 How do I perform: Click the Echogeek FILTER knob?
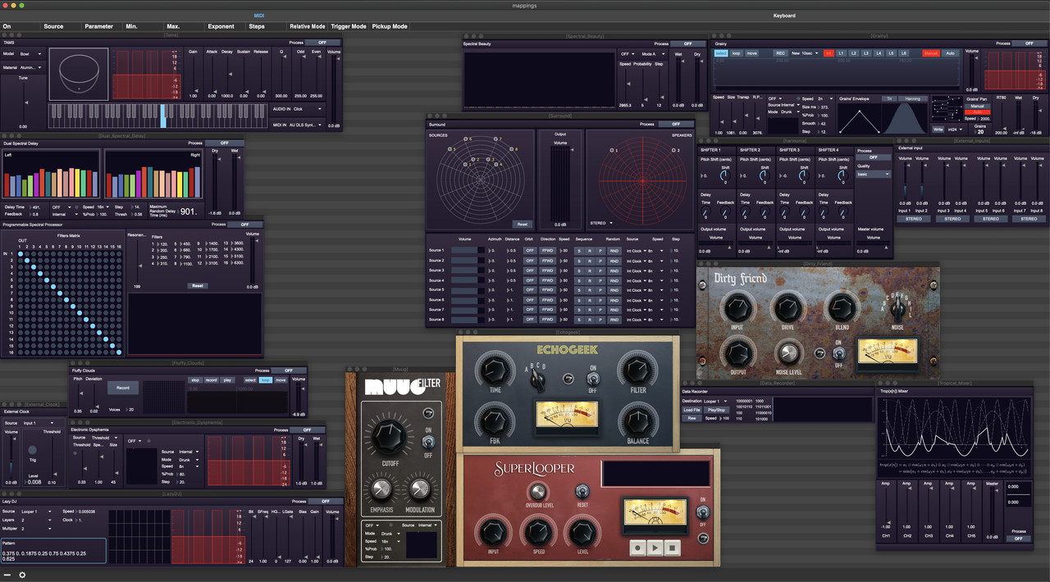point(637,371)
